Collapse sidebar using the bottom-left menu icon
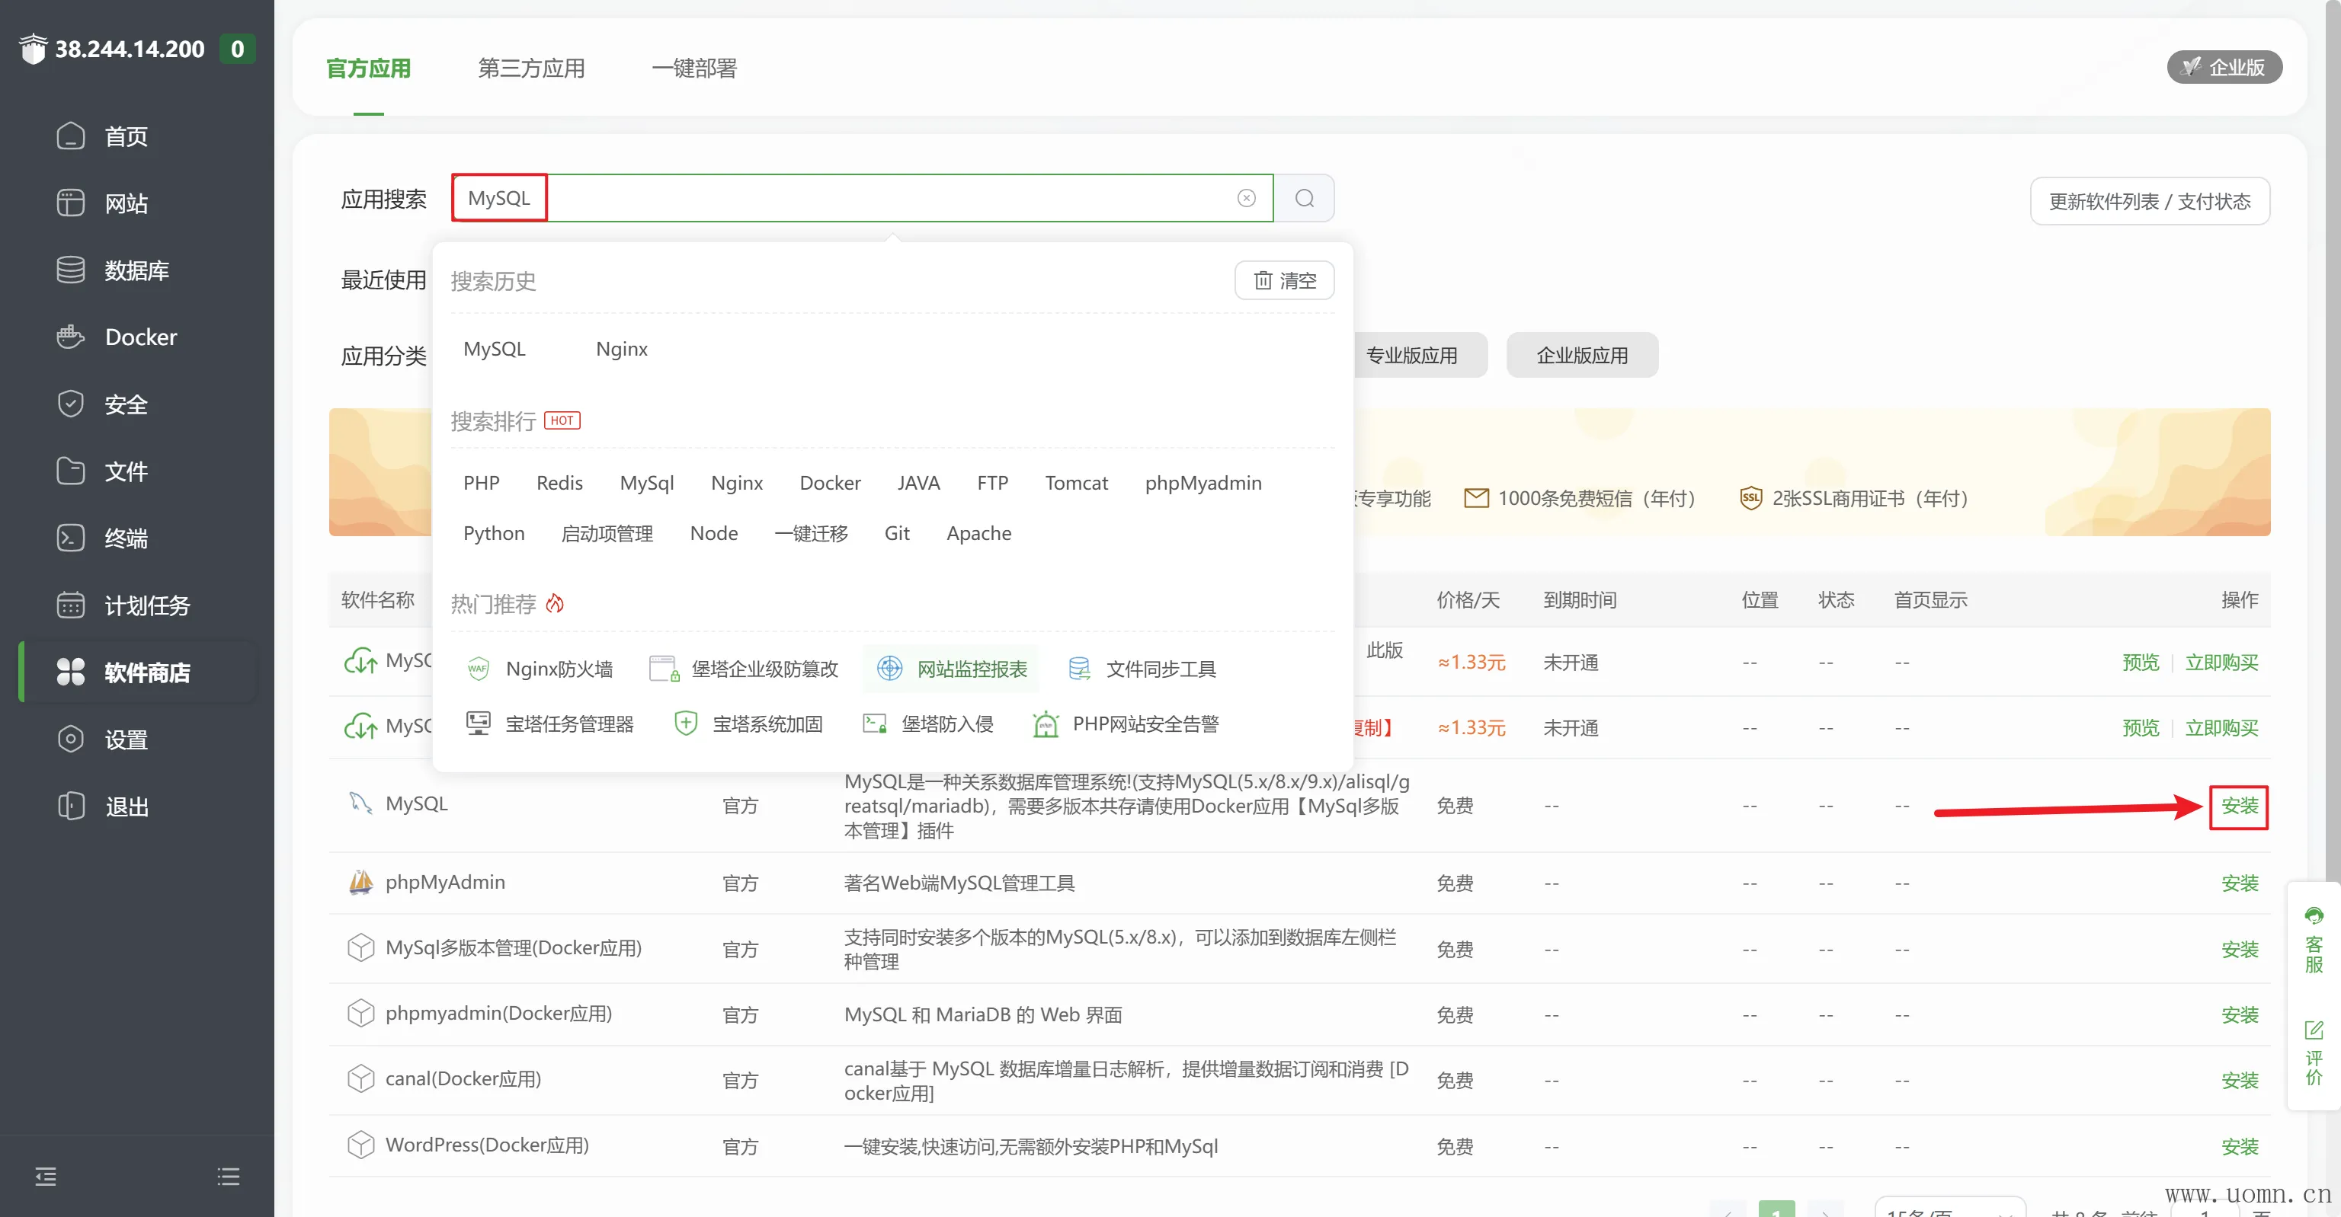Viewport: 2341px width, 1217px height. tap(46, 1177)
